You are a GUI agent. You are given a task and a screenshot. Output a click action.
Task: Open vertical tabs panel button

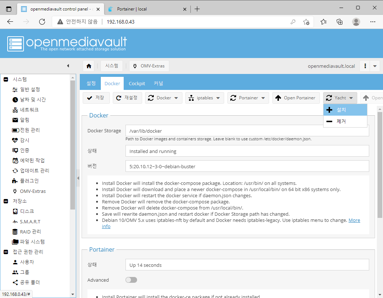pyautogui.click(x=9, y=9)
